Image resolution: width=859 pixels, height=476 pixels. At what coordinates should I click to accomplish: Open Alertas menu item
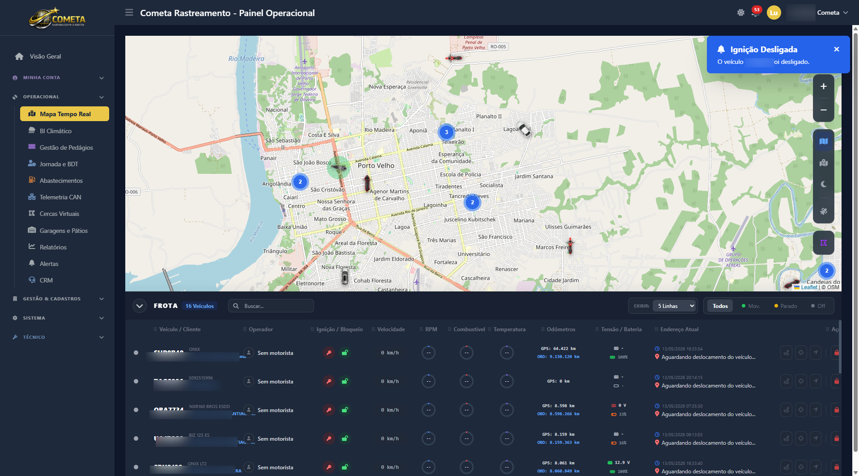coord(64,264)
